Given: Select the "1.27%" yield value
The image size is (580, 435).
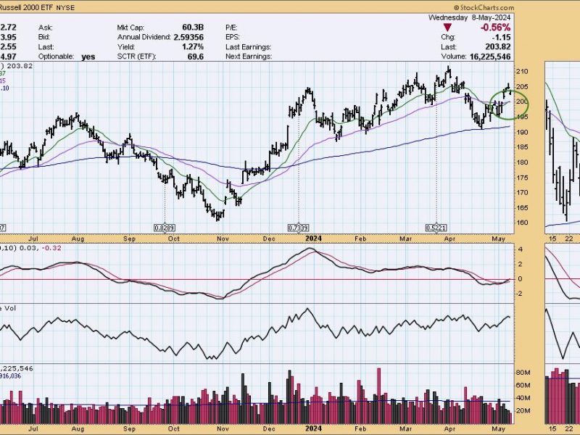Looking at the screenshot, I should (192, 47).
